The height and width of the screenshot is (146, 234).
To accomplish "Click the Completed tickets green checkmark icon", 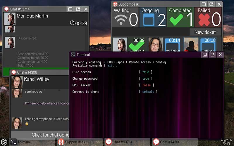I will point(176,20).
